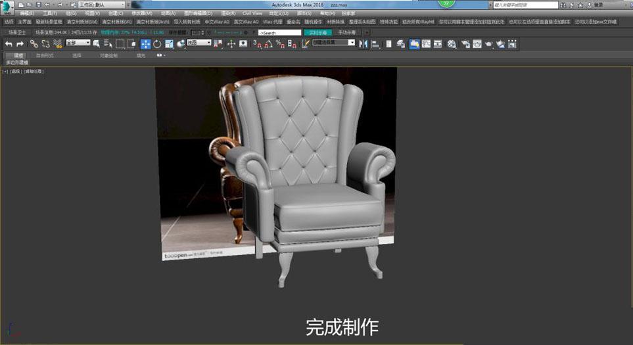Open the Rendered Frame Window
633x345 pixels.
[477, 44]
